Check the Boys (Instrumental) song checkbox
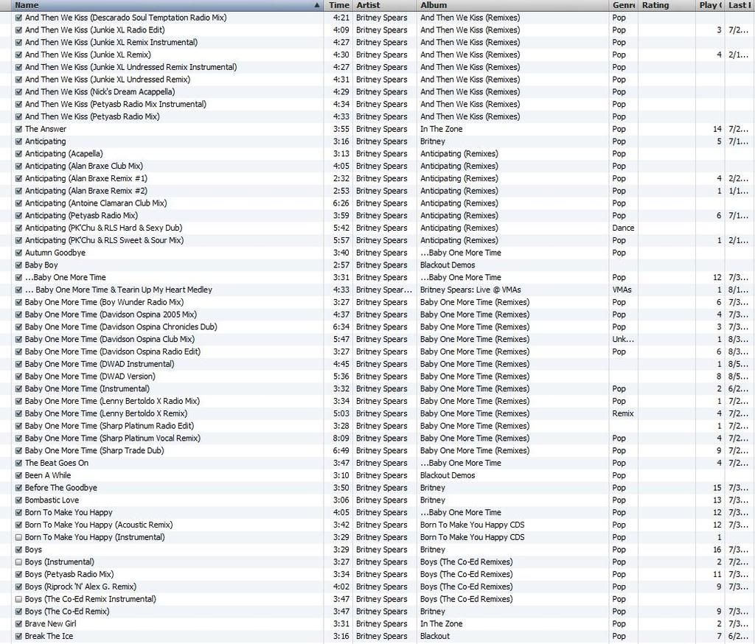This screenshot has height=644, width=755. pos(18,562)
